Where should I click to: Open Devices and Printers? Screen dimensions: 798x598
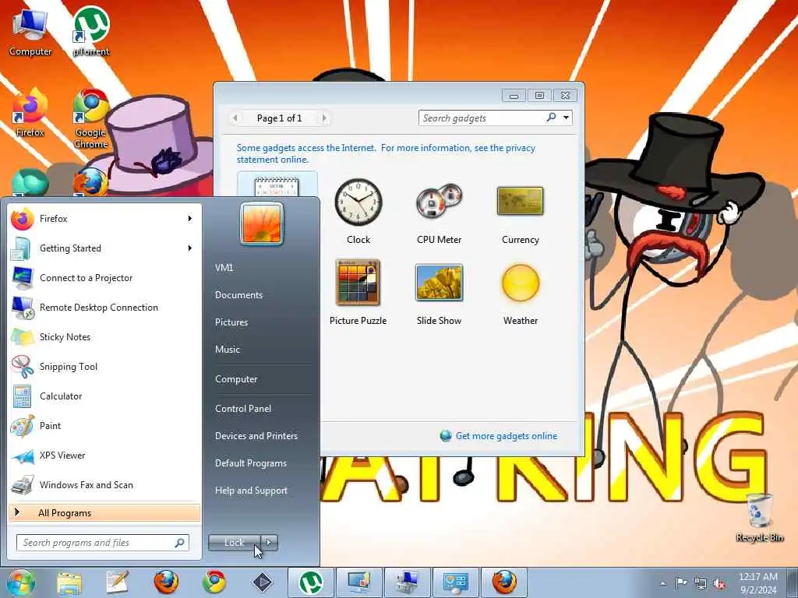coord(256,436)
